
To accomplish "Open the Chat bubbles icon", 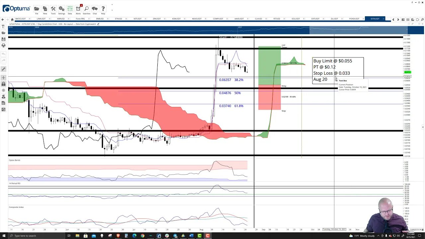I will 95,9.
